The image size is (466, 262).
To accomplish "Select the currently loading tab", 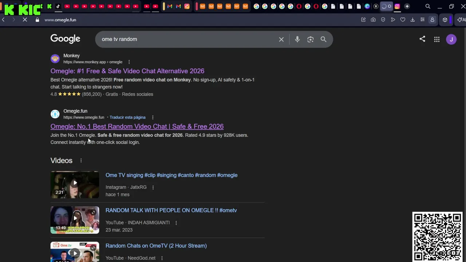I will tap(386, 6).
